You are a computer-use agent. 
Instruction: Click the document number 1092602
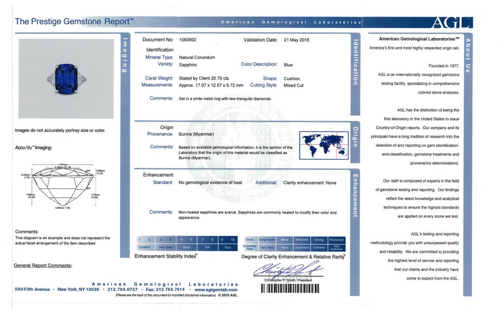[188, 40]
